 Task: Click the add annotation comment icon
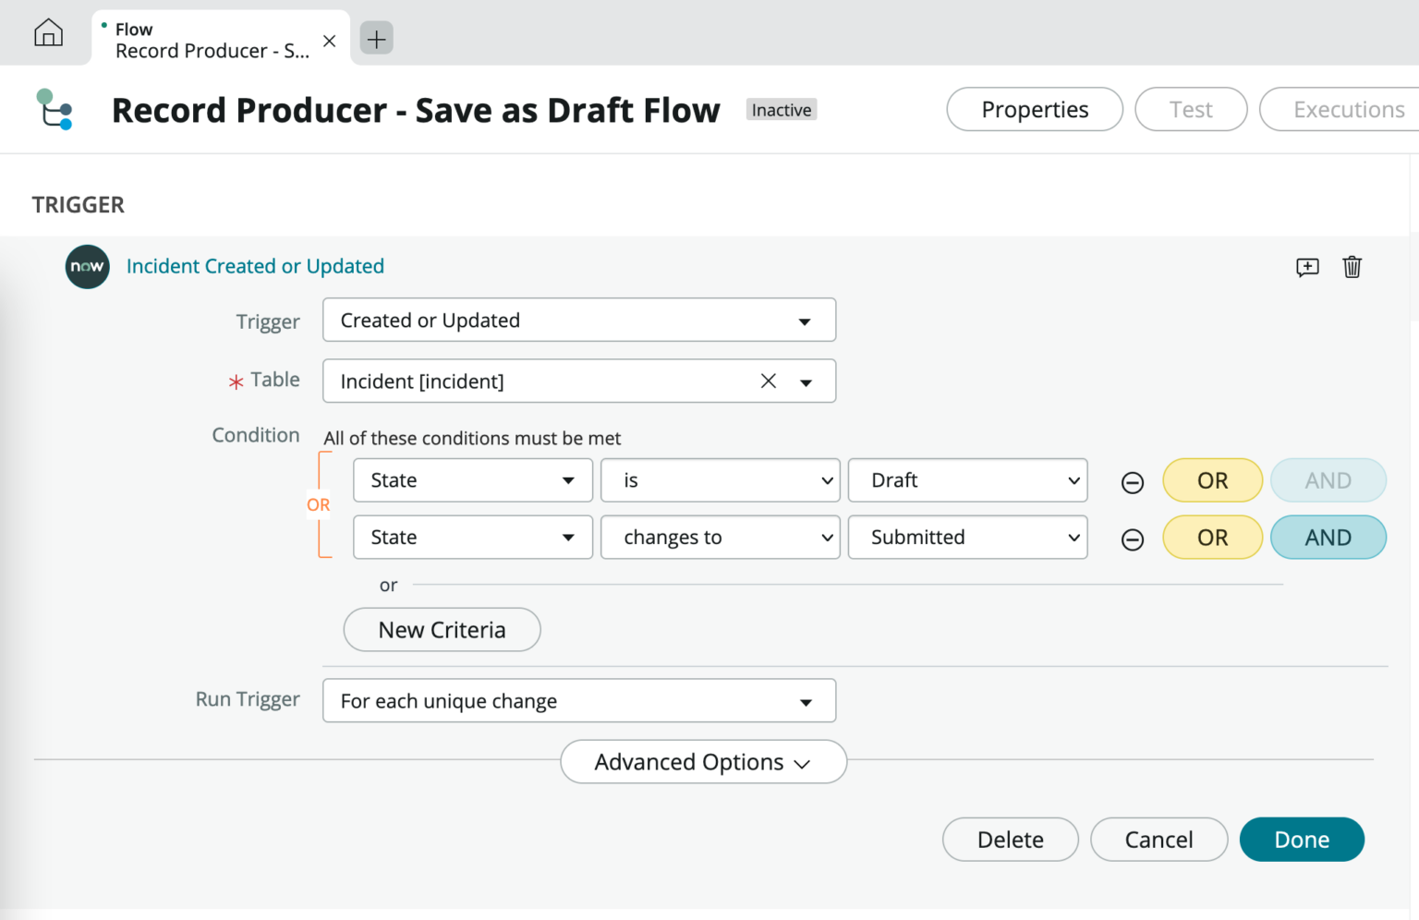click(1307, 267)
